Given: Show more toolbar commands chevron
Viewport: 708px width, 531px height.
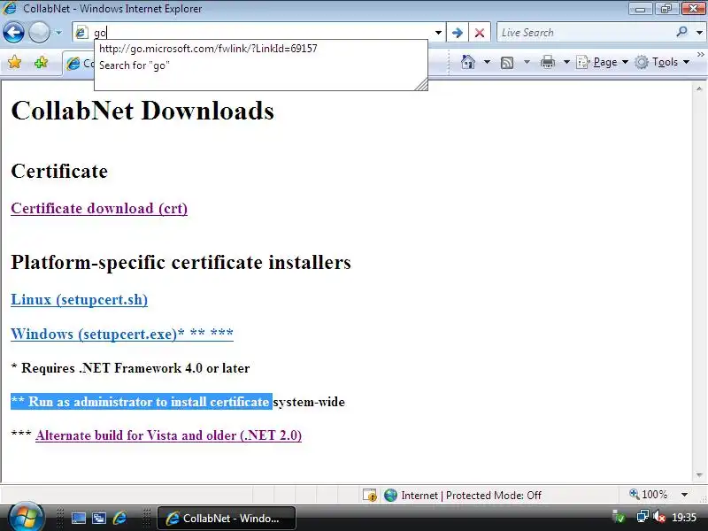Looking at the screenshot, I should pos(701,54).
